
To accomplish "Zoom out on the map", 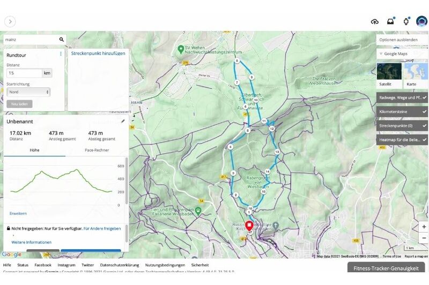I will [x=424, y=237].
